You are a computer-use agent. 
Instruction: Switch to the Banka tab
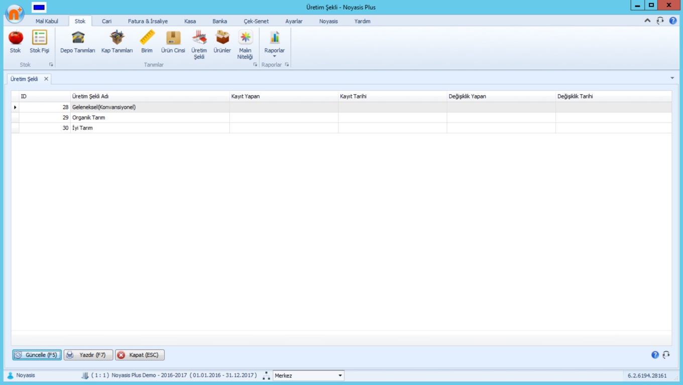click(219, 21)
